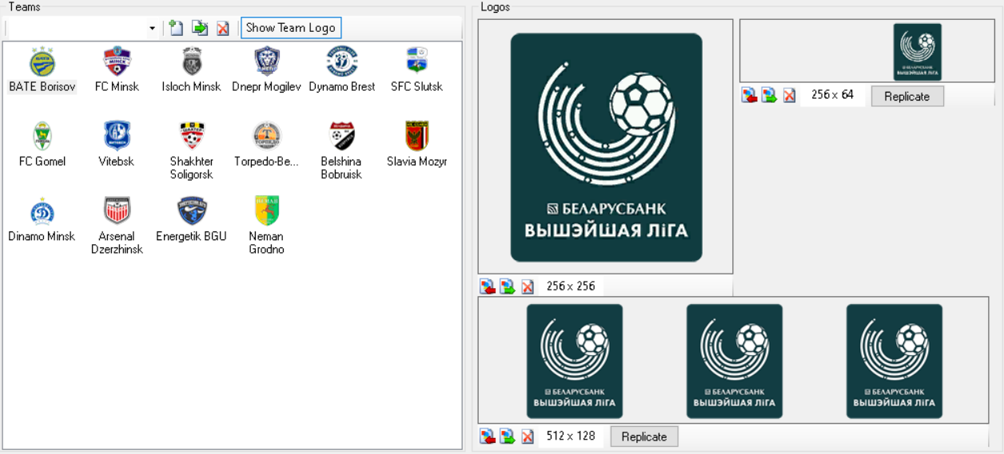Select the BATE Borisov team

point(42,70)
